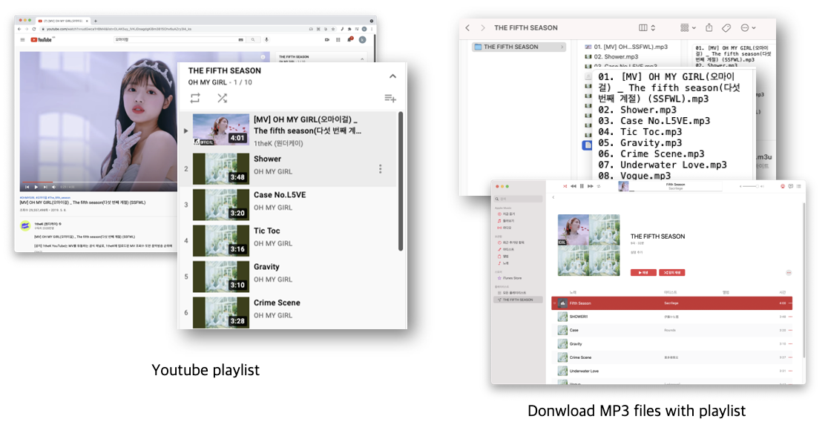Go to previous video in the YouTube player
The width and height of the screenshot is (828, 436).
pyautogui.click(x=27, y=187)
